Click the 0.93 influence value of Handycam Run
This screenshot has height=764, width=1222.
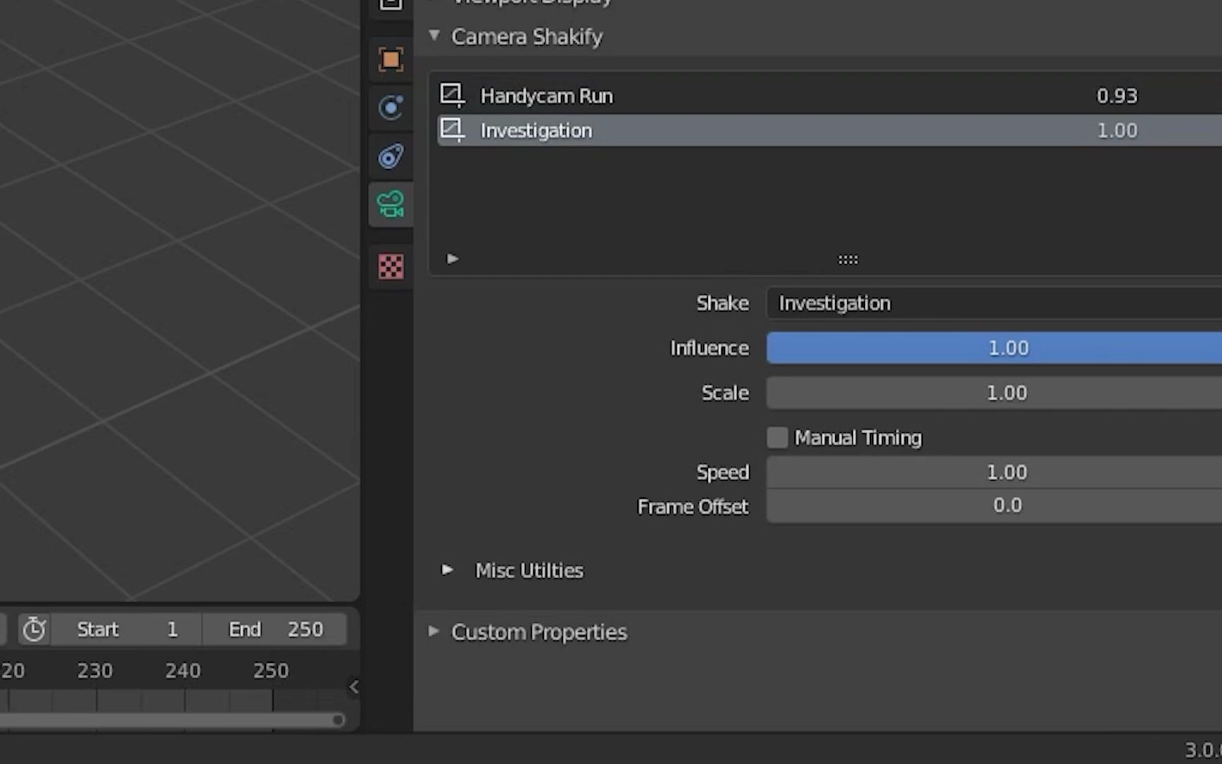pyautogui.click(x=1117, y=95)
